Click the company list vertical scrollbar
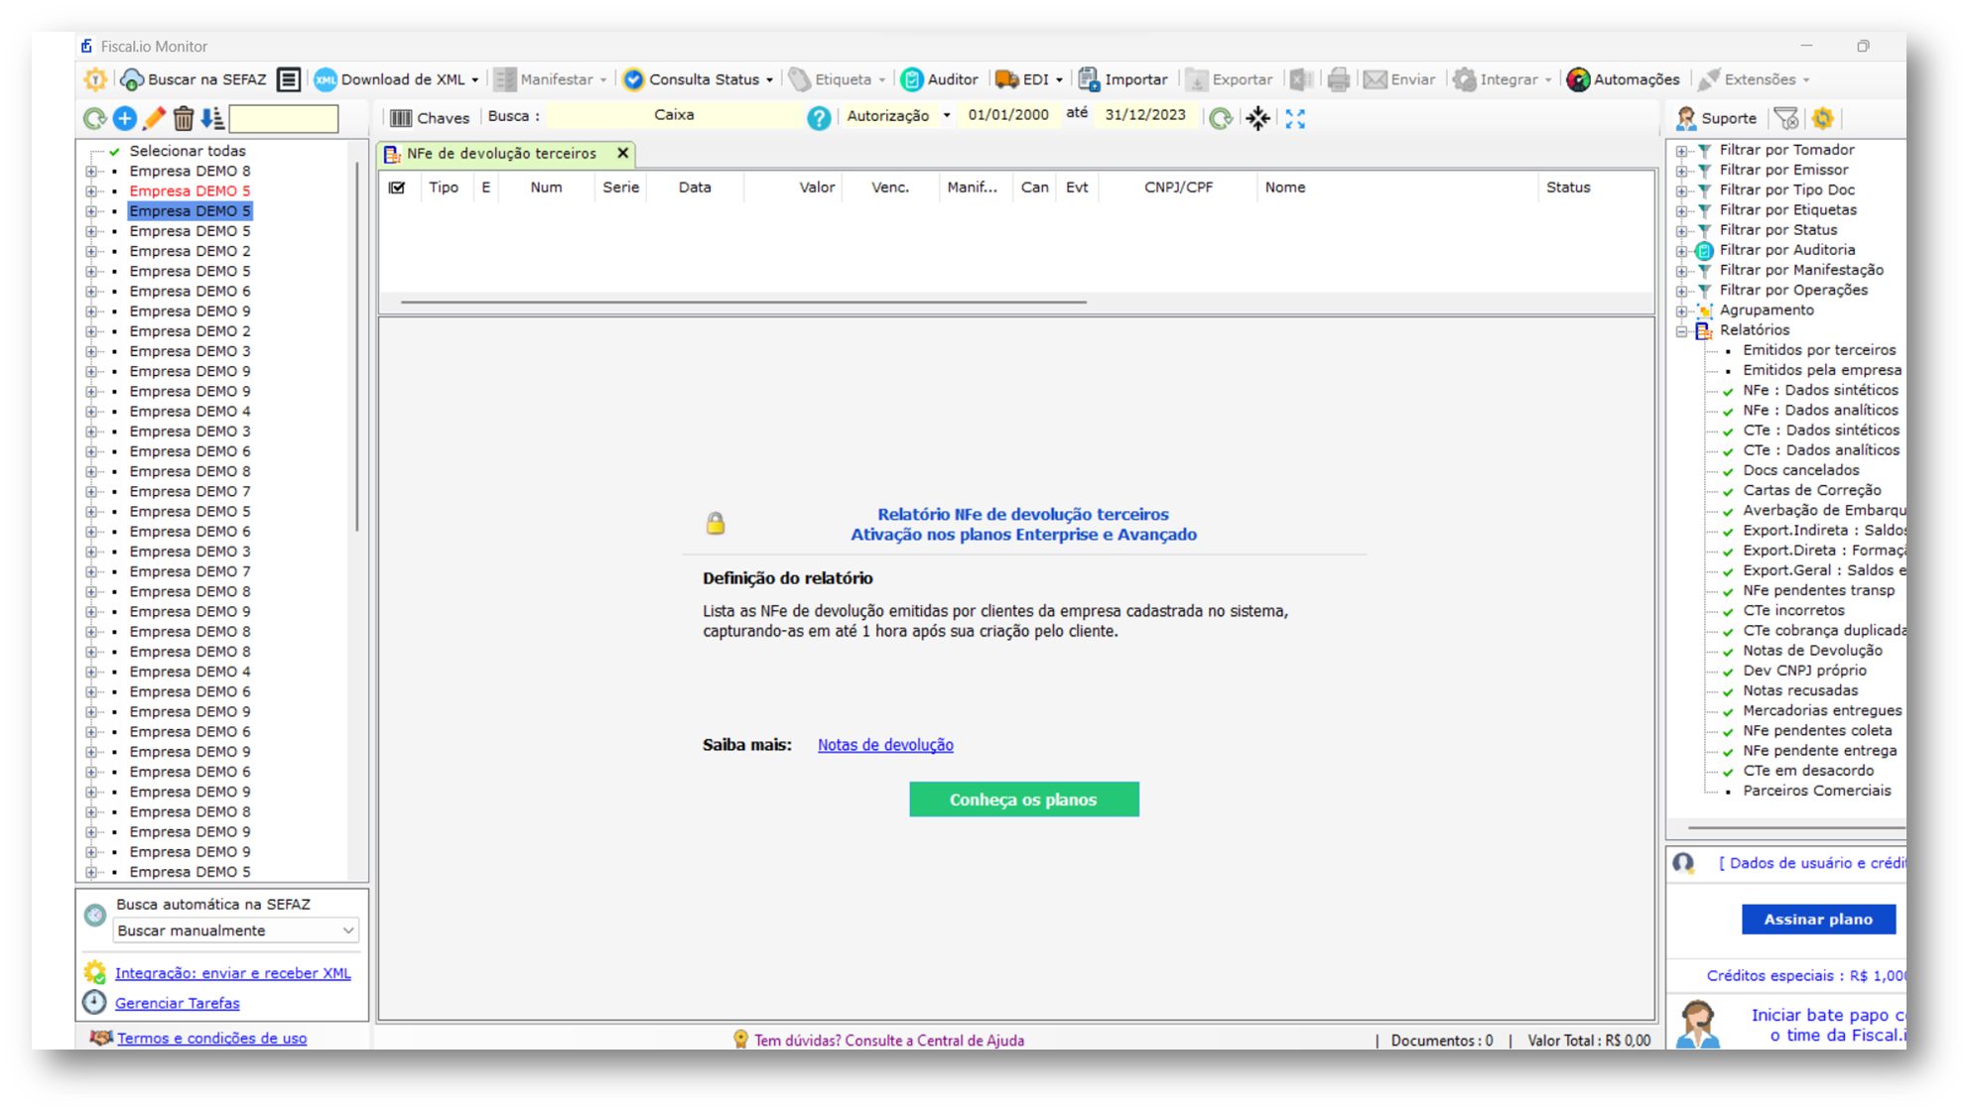Viewport: 1971px width, 1114px height. (356, 347)
